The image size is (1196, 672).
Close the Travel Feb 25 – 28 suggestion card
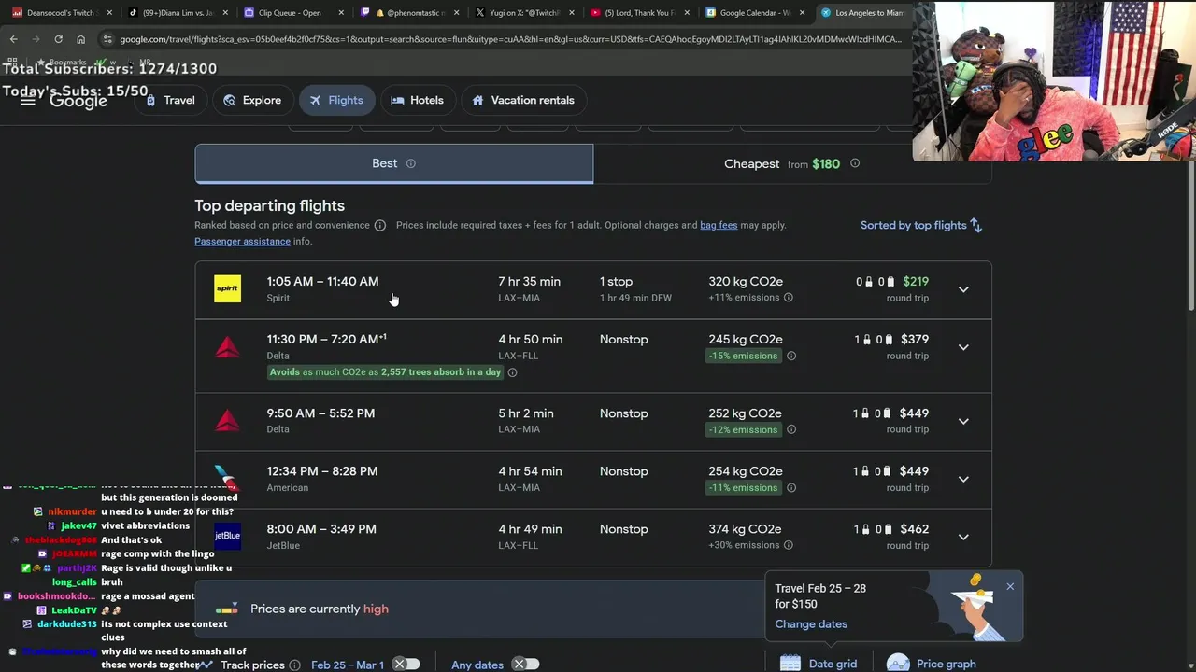click(1010, 586)
